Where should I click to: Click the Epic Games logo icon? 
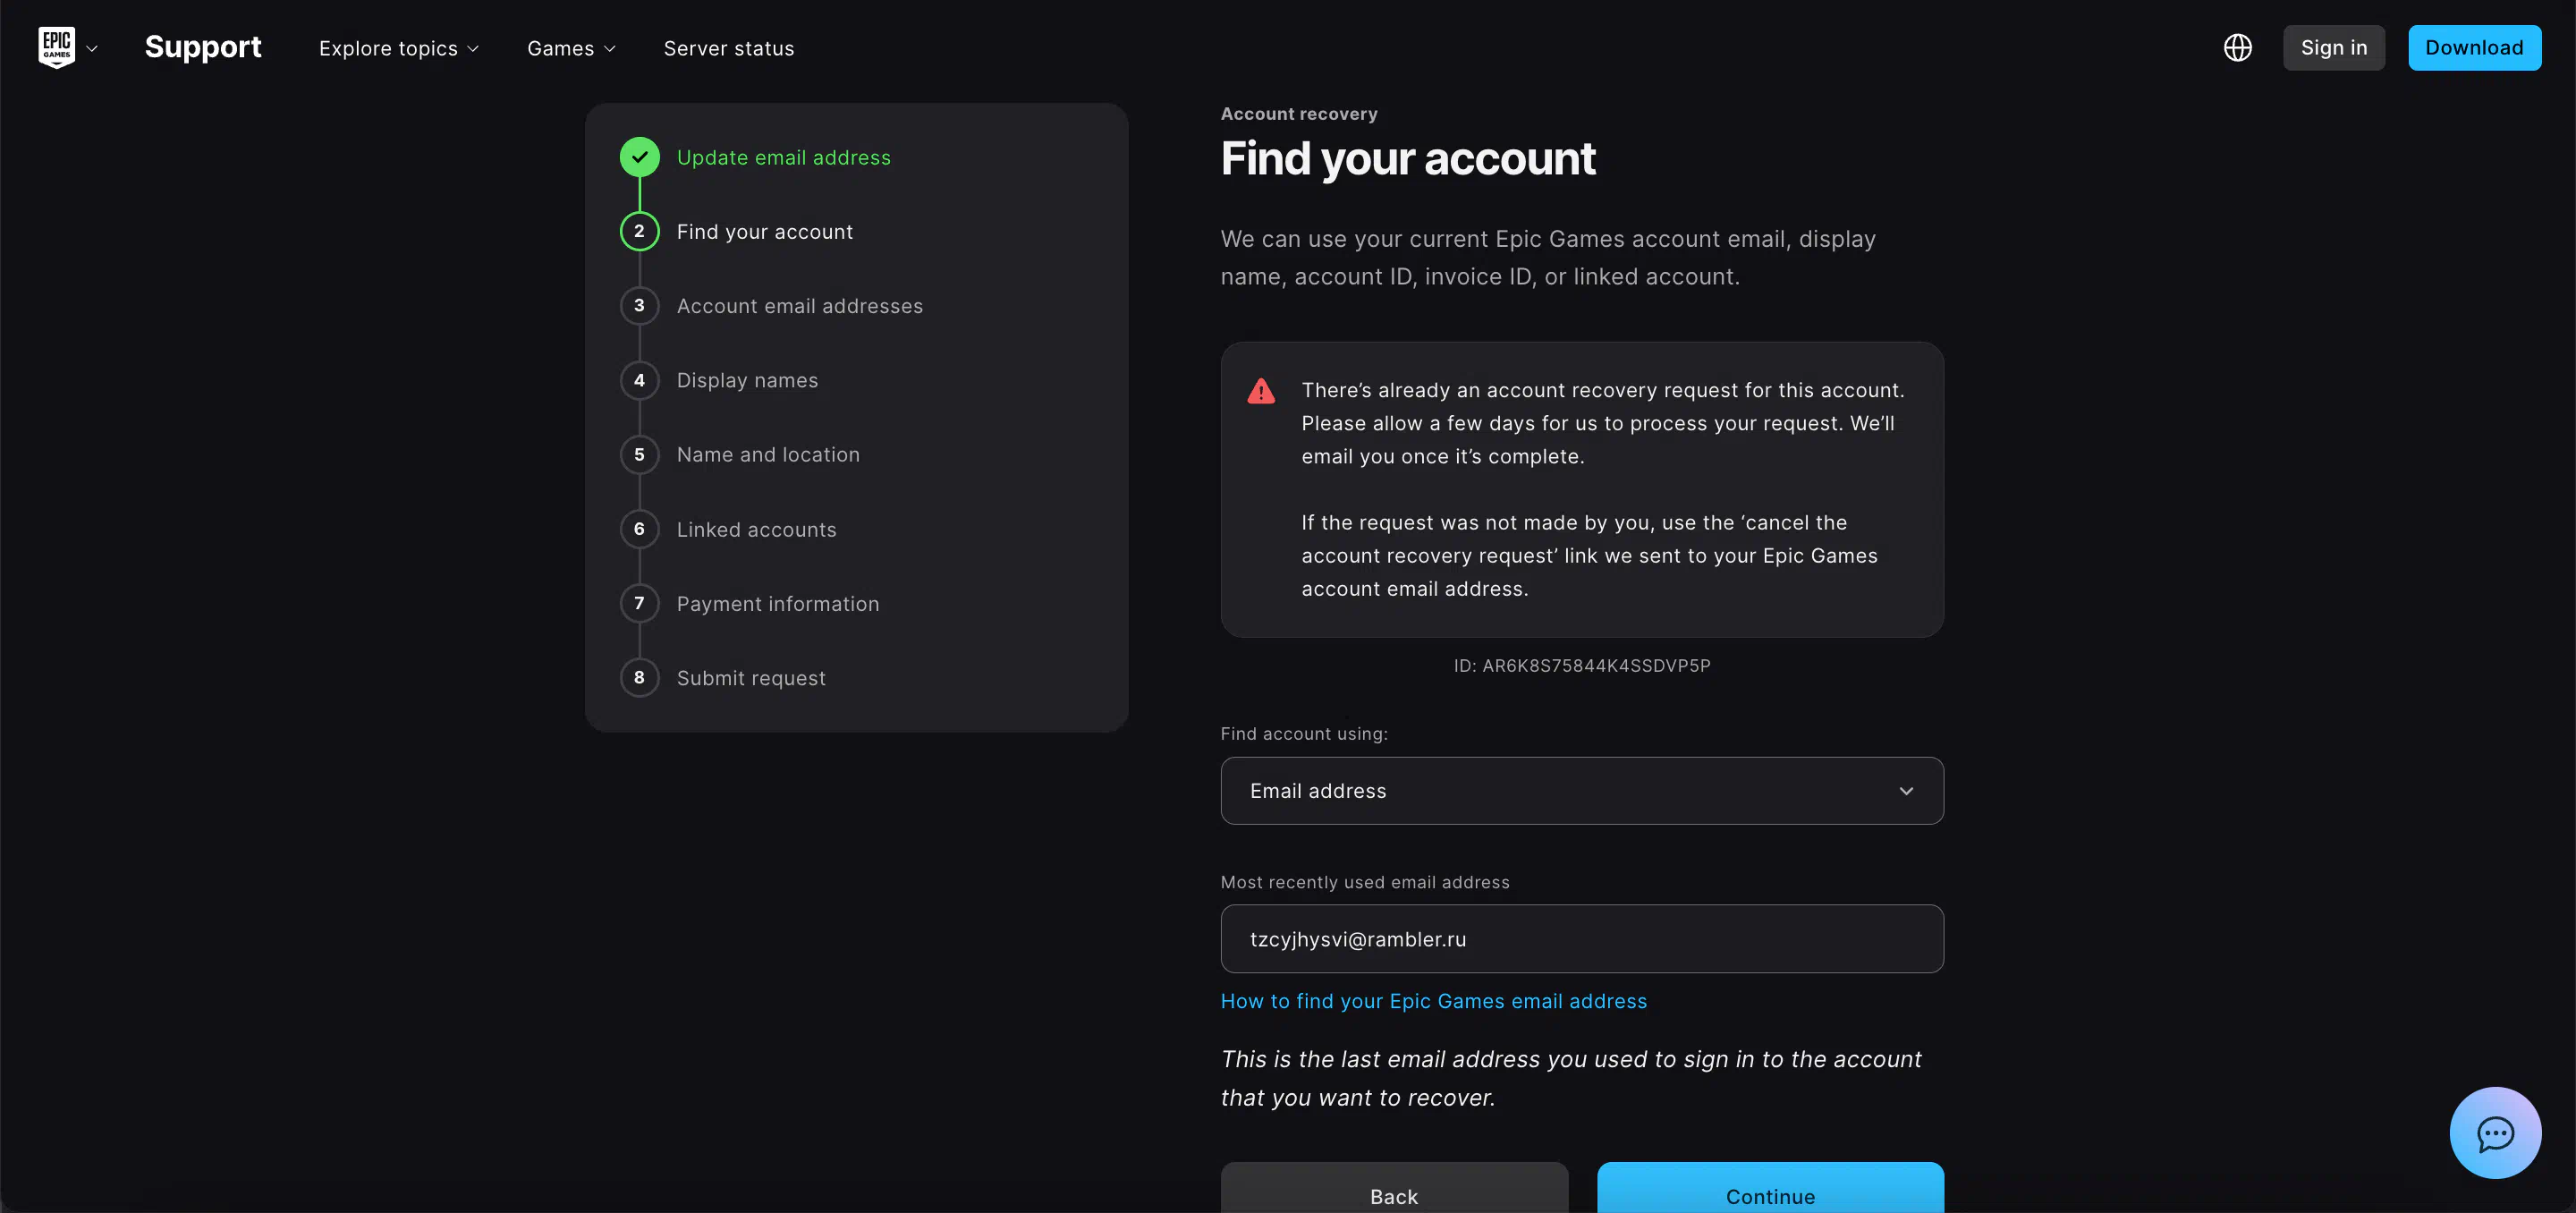(x=56, y=47)
